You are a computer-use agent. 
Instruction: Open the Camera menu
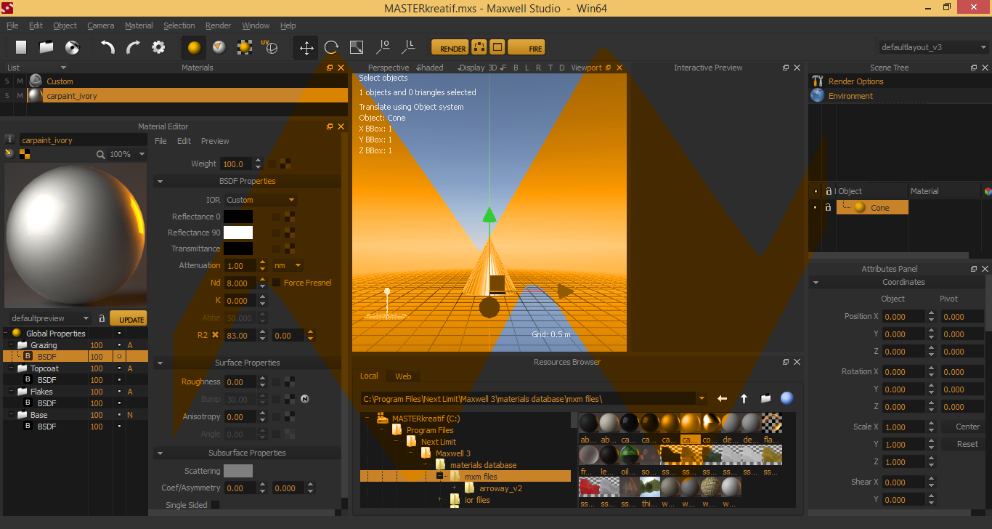pyautogui.click(x=101, y=25)
